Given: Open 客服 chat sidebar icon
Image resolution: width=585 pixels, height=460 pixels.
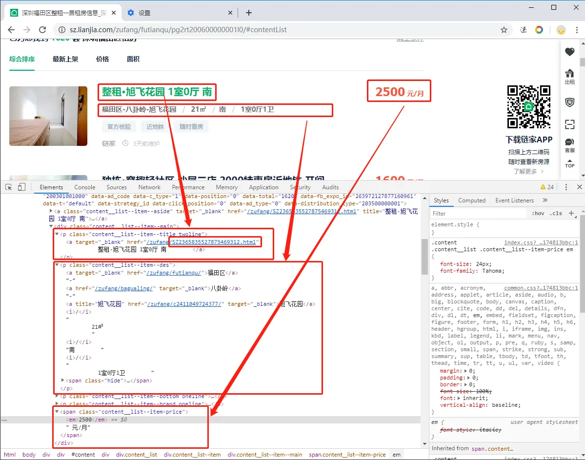Looking at the screenshot, I should (x=569, y=145).
